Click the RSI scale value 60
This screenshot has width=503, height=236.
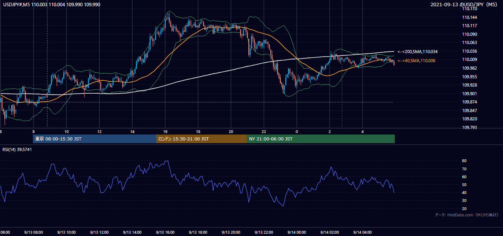464,177
